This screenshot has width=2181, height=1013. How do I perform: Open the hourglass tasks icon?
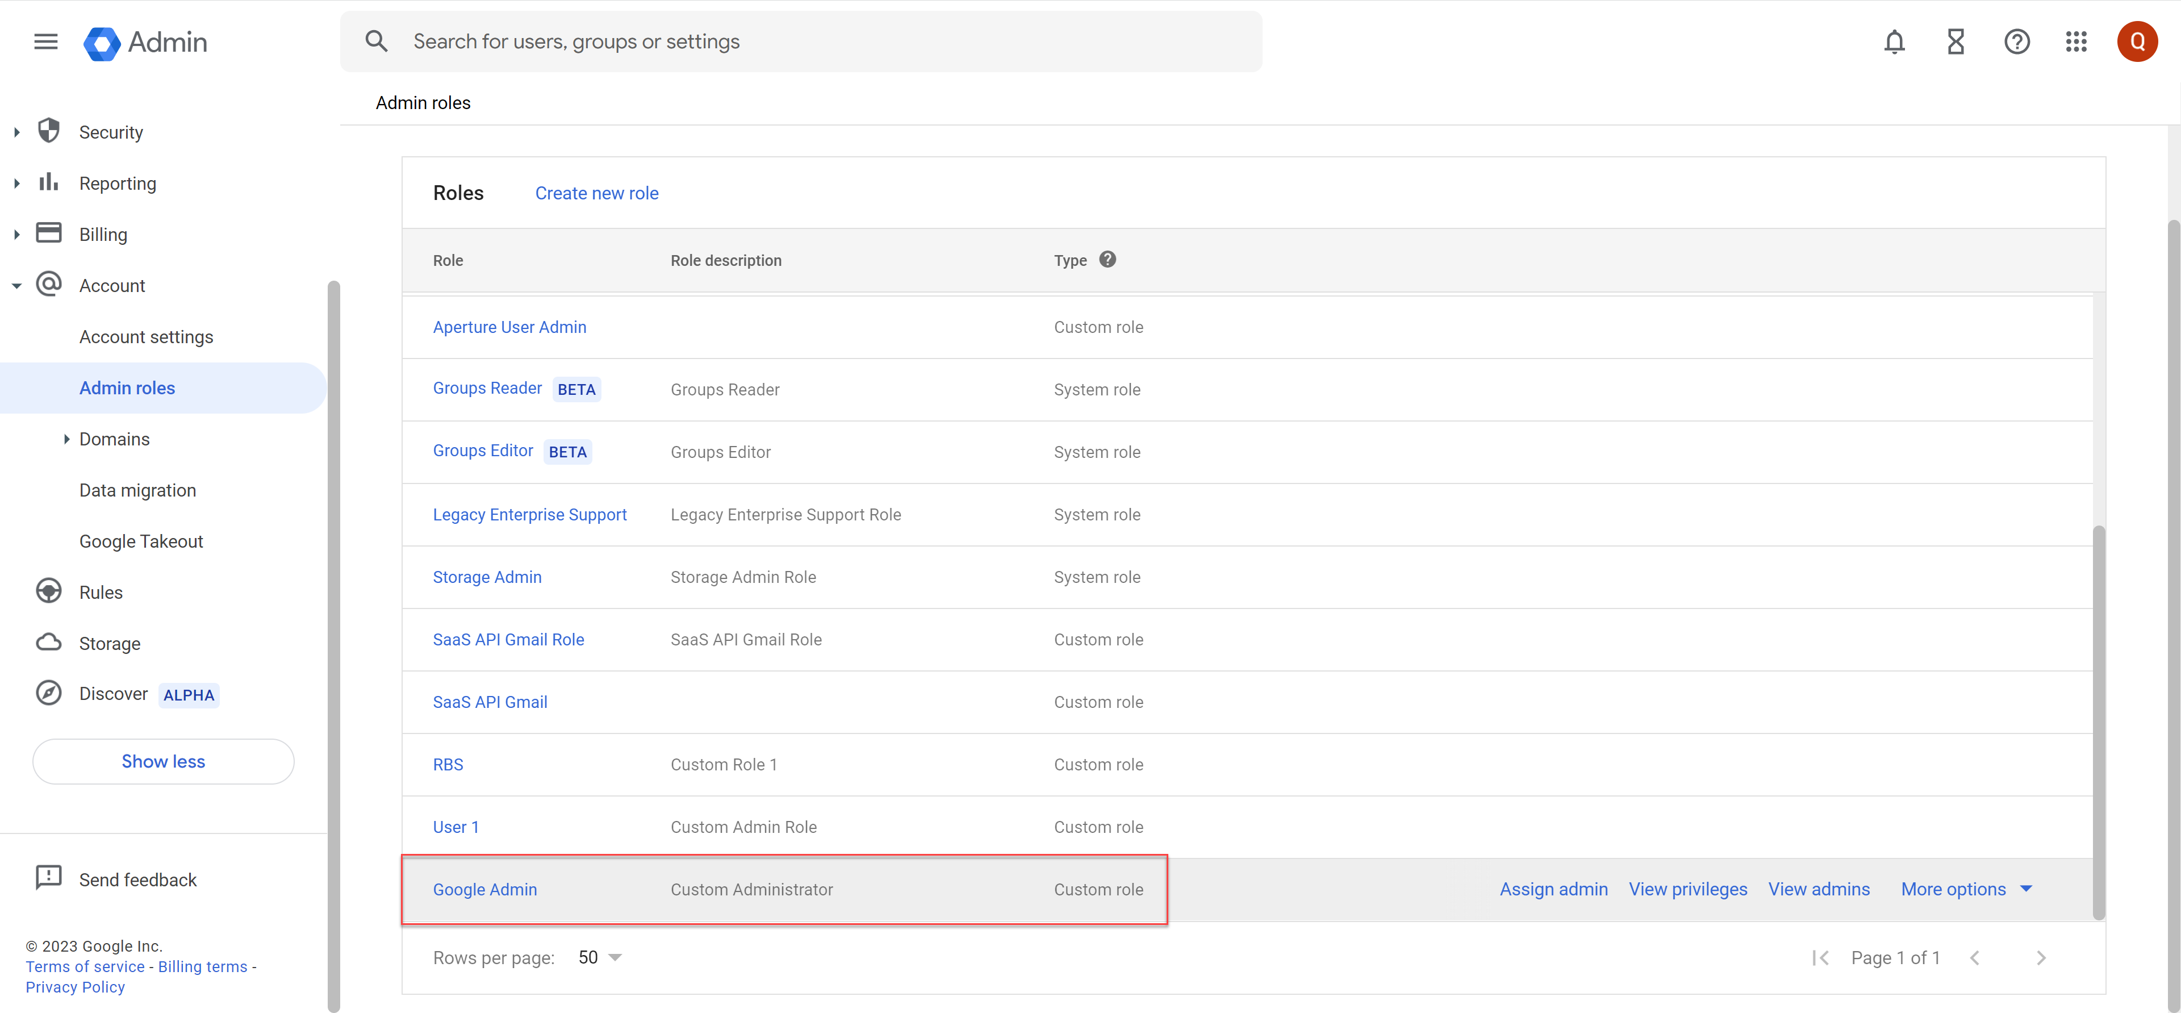pos(1955,41)
